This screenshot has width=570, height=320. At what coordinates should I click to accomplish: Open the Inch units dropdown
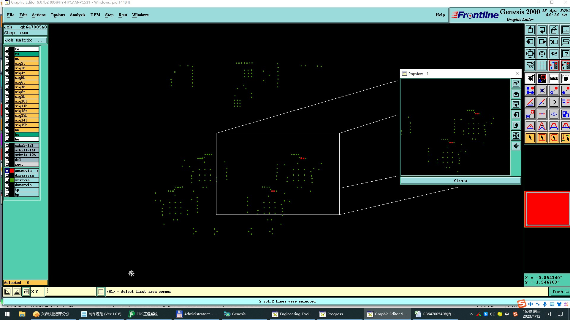pyautogui.click(x=560, y=292)
